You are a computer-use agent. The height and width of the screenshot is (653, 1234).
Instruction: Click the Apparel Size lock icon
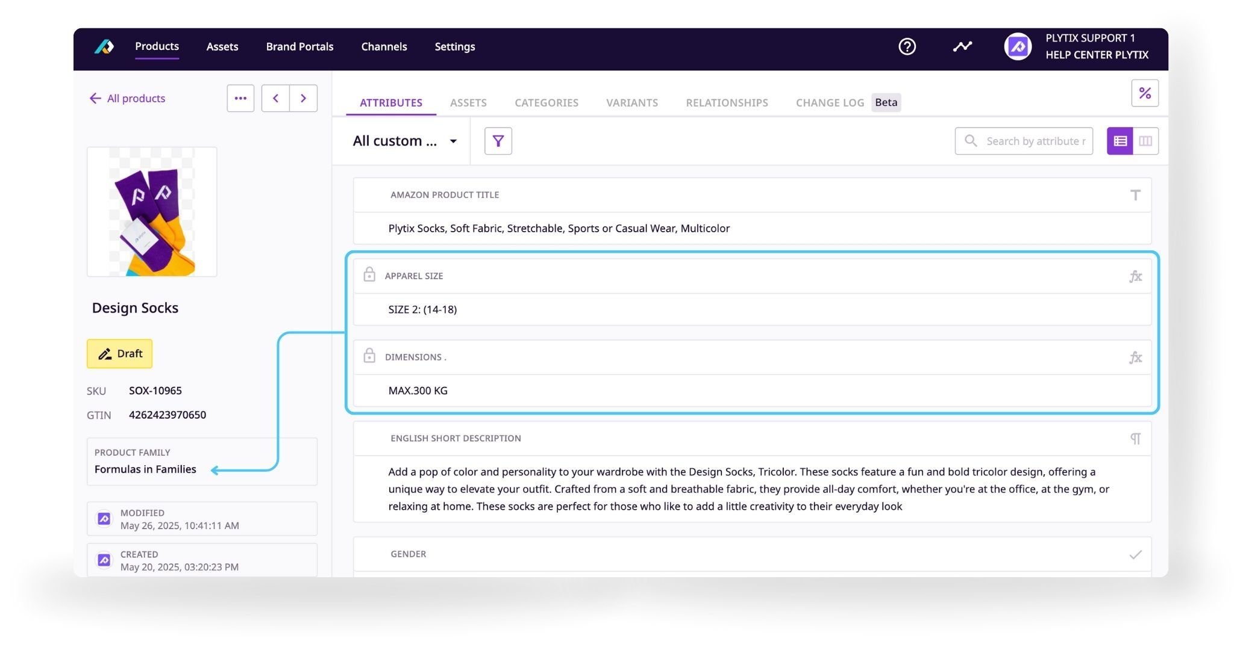pyautogui.click(x=369, y=275)
